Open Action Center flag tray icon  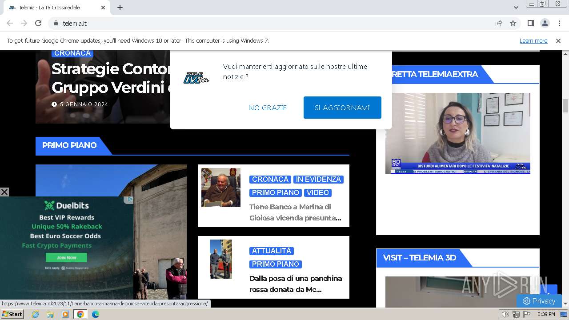[x=527, y=314]
